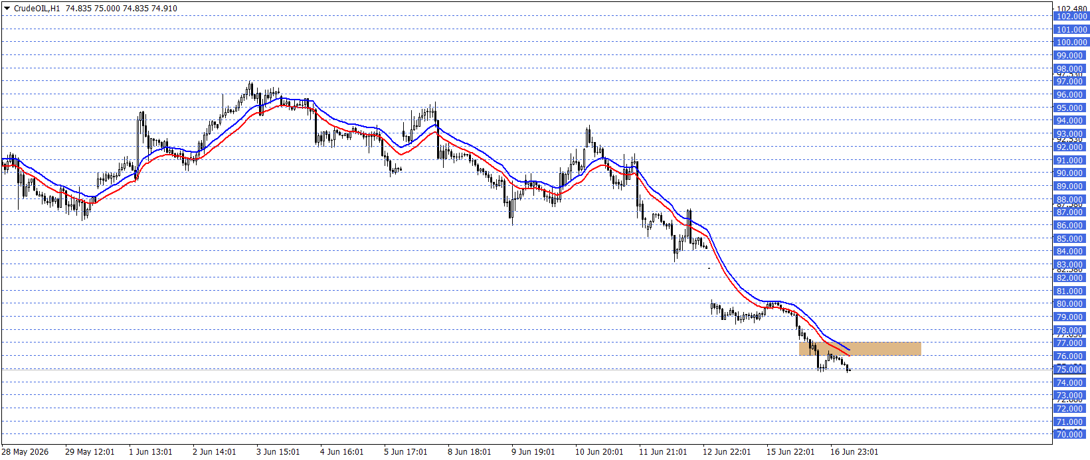This screenshot has height=460, width=1090.
Task: Click the 84.000 price scale label
Action: tap(1071, 252)
